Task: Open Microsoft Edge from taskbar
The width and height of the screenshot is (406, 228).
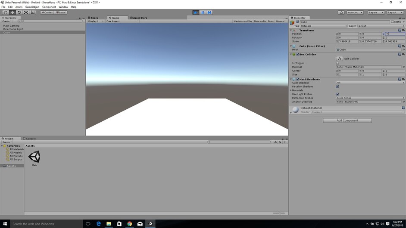Action: click(98, 224)
